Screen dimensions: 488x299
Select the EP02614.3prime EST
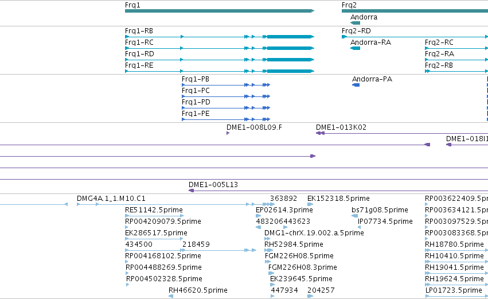click(x=258, y=216)
